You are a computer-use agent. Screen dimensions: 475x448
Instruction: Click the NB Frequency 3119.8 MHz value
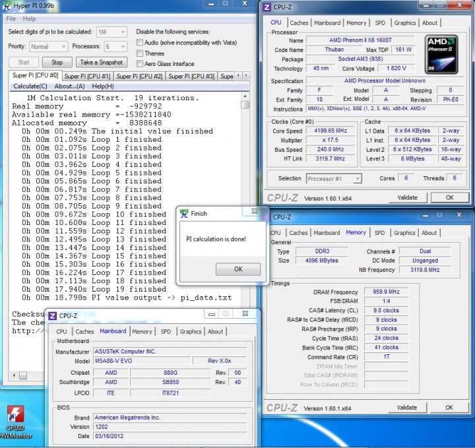425,270
